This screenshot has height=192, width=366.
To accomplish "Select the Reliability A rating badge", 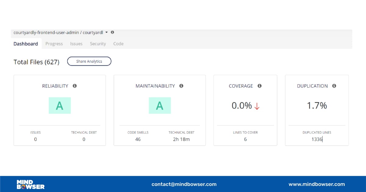I will point(60,105).
